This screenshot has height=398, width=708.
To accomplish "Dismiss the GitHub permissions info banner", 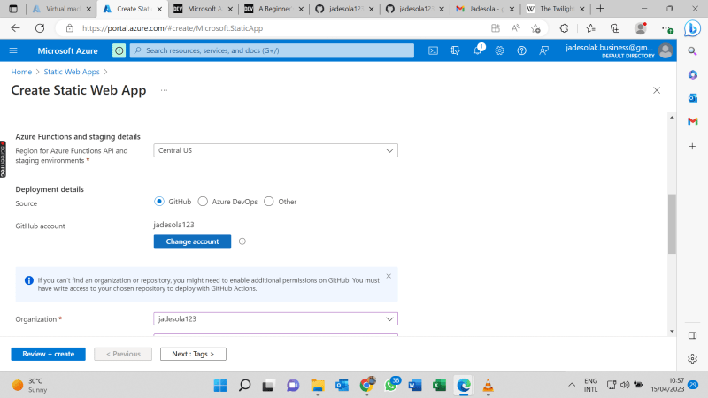I will pyautogui.click(x=389, y=276).
